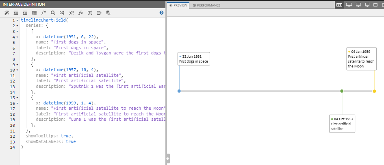
Task: Click the x! local variable icon
Action: [71, 13]
